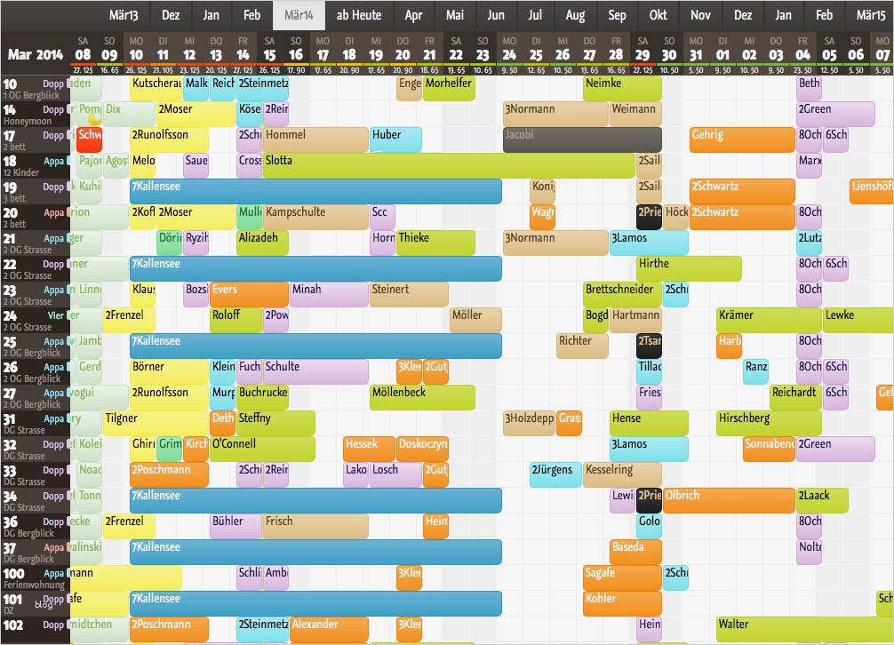The image size is (894, 645).
Task: Select the Hirschberg booking block
Action: coord(768,424)
